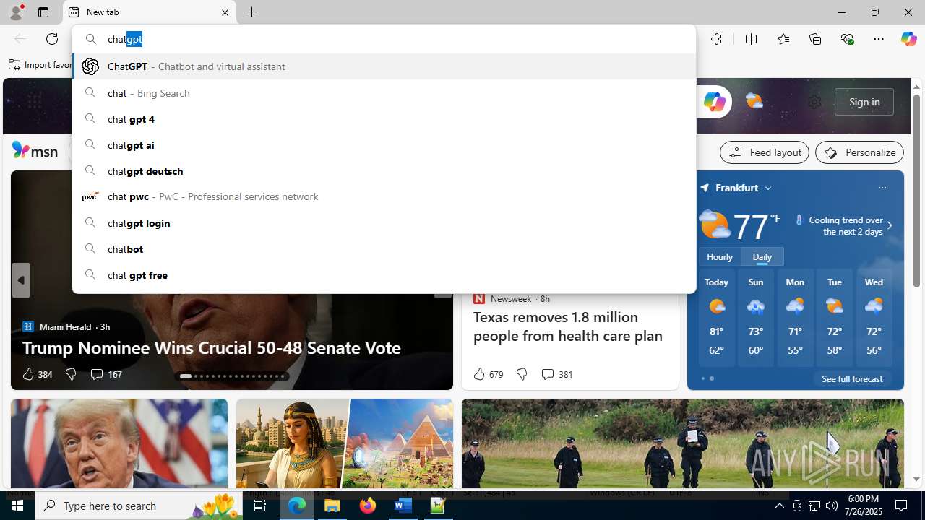Switch to the Hourly weather tab
The height and width of the screenshot is (520, 925).
[x=719, y=257]
